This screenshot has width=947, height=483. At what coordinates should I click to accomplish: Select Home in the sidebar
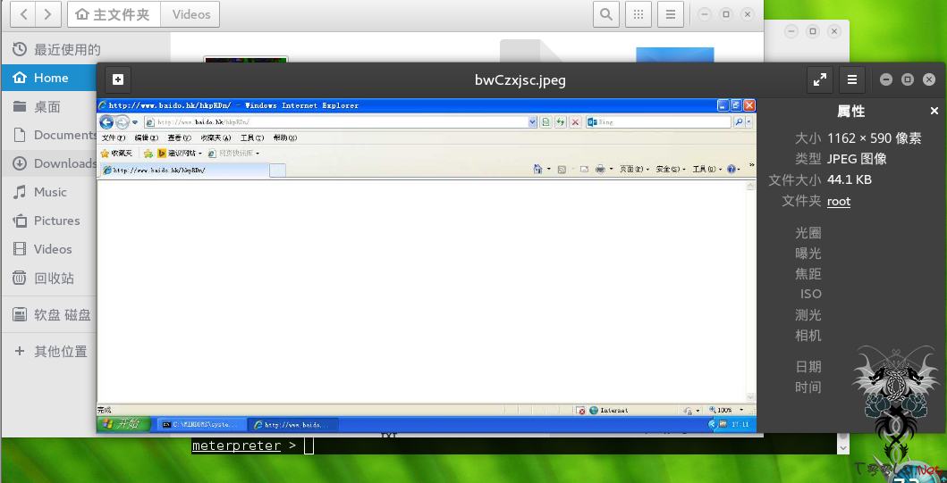click(x=49, y=78)
